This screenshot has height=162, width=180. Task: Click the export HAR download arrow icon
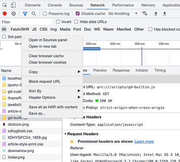pyautogui.click(x=164, y=14)
